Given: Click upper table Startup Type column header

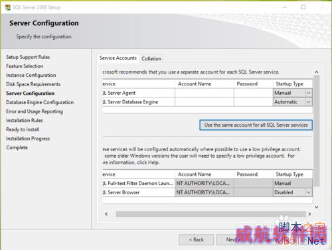Looking at the screenshot, I should click(293, 84).
